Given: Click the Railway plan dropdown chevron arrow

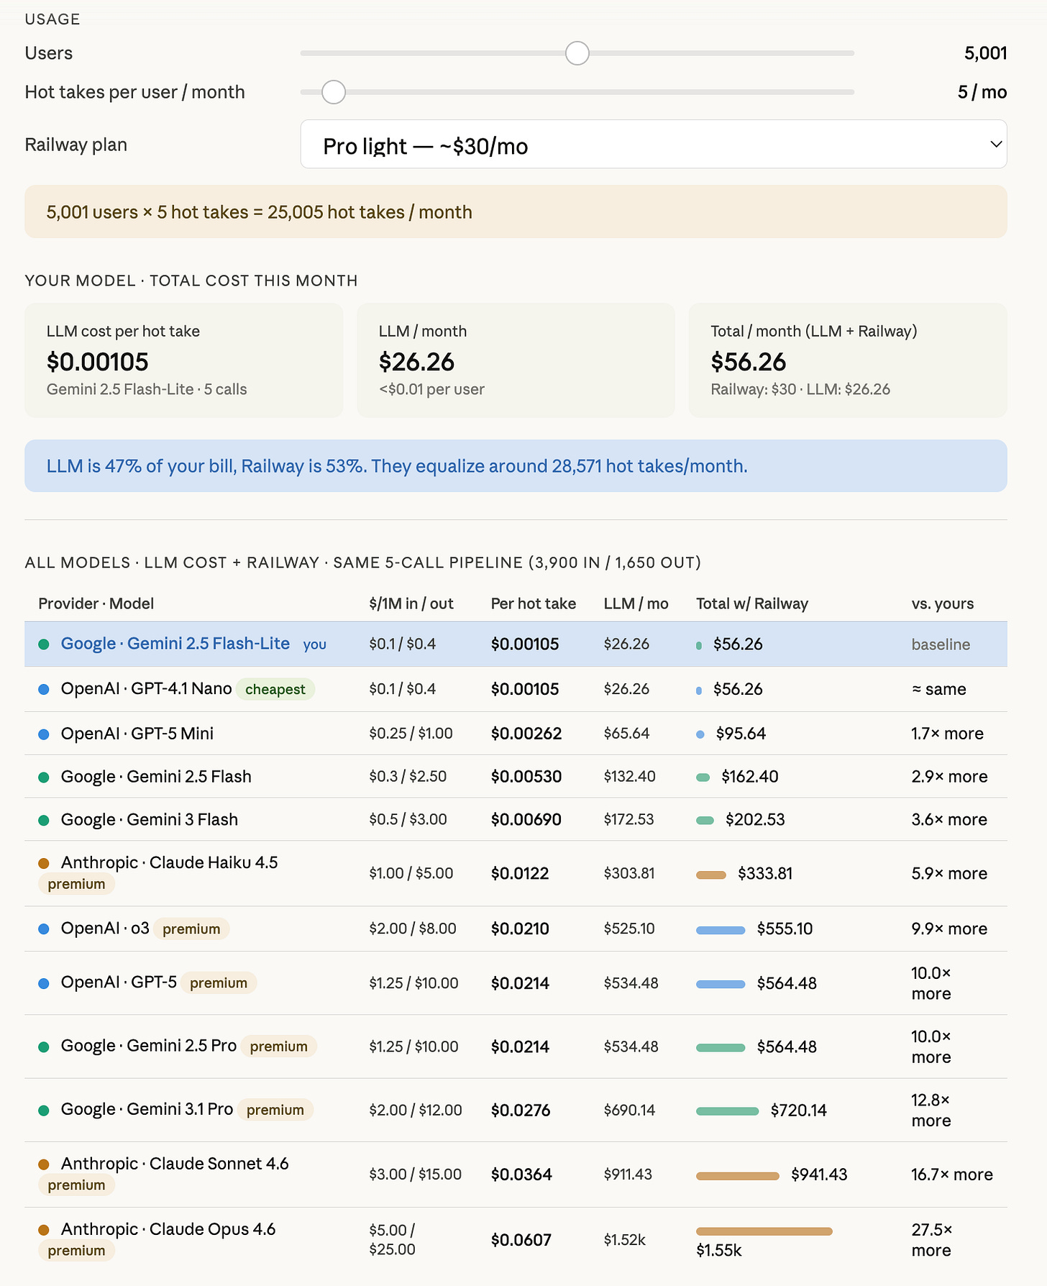Looking at the screenshot, I should 996,144.
